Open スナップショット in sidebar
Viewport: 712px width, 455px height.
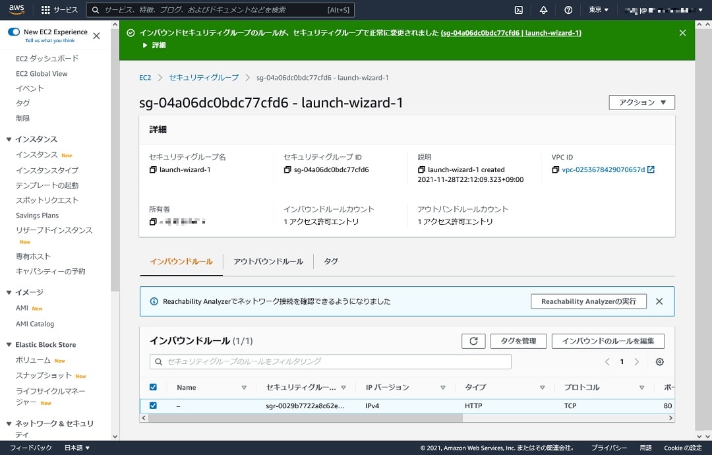click(x=44, y=375)
